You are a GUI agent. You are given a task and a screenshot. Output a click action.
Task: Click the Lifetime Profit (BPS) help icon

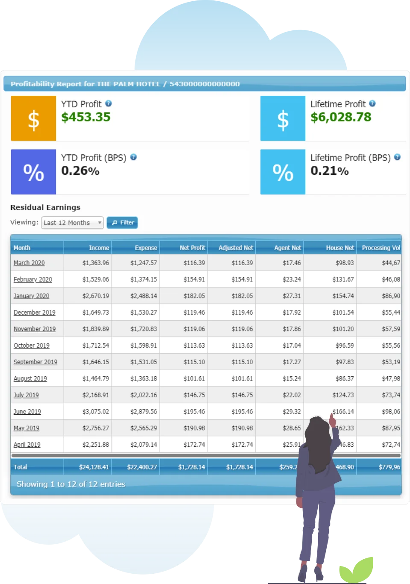pyautogui.click(x=398, y=157)
